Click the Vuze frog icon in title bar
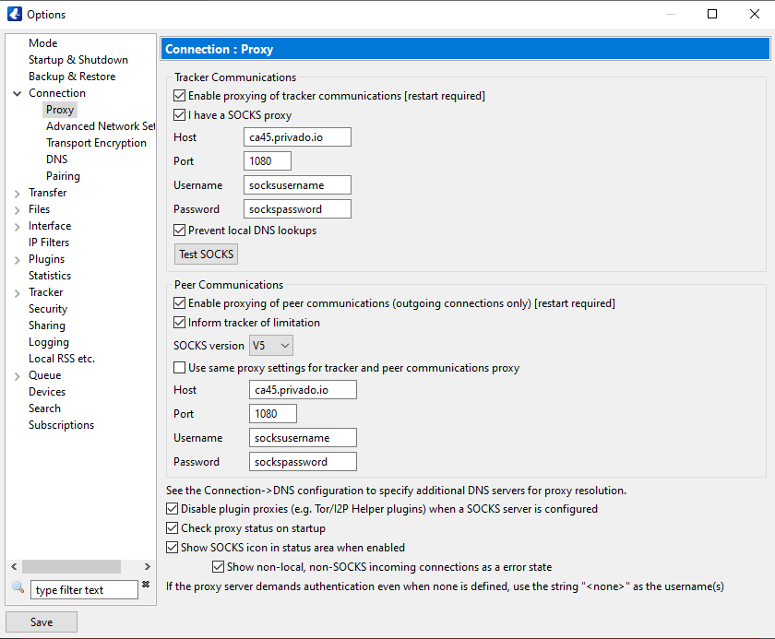The height and width of the screenshot is (639, 775). [13, 14]
